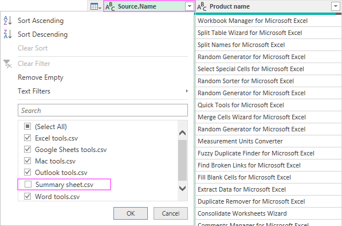Uncheck Google Sheets tools.csv

[27, 149]
